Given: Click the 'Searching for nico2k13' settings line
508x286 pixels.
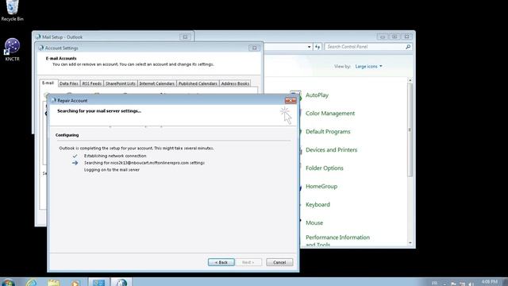Looking at the screenshot, I should click(144, 163).
